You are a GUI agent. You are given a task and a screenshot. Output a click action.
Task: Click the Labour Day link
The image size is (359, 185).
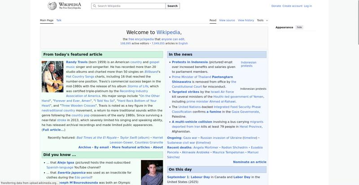coord(200,177)
